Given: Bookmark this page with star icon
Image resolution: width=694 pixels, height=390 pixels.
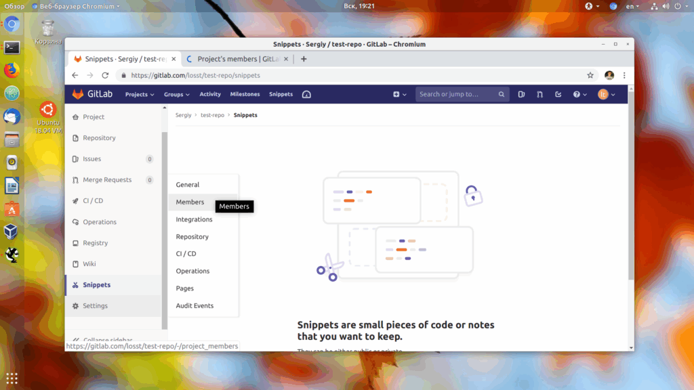Looking at the screenshot, I should click(x=590, y=75).
